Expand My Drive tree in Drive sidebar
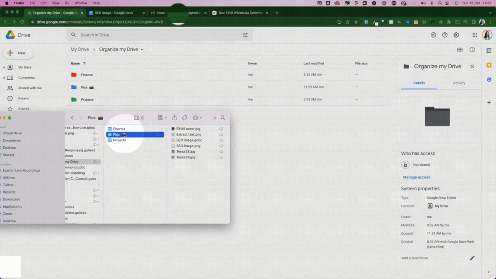496x279 pixels. (x=5, y=67)
